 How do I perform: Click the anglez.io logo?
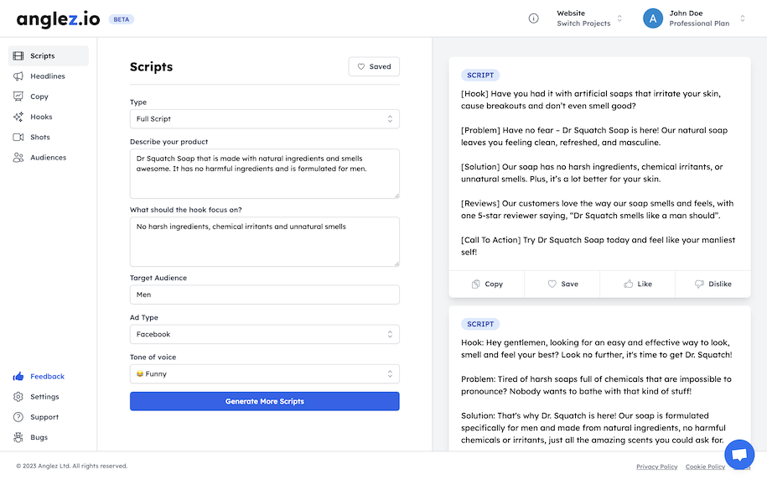click(x=58, y=19)
